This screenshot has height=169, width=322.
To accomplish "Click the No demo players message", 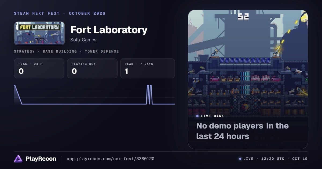I will 242,131.
